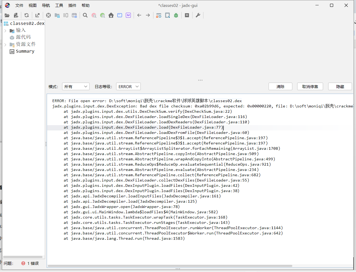356x272 pixels.
Task: Open preferences with the wrench icon
Action: (198, 15)
